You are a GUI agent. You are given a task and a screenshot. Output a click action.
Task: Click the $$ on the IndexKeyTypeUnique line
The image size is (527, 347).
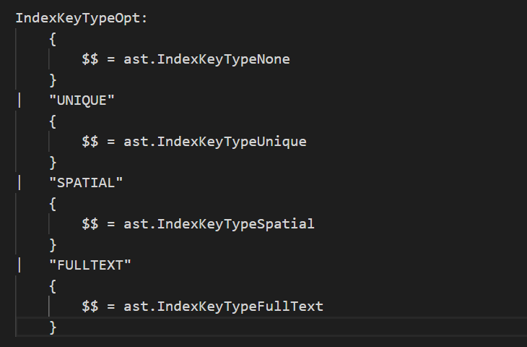[x=90, y=142]
